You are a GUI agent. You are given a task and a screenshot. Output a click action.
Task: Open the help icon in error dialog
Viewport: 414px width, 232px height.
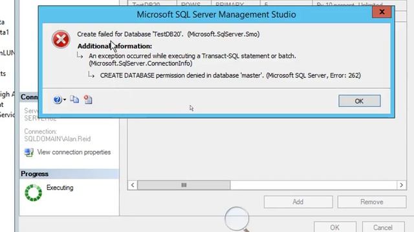(58, 100)
